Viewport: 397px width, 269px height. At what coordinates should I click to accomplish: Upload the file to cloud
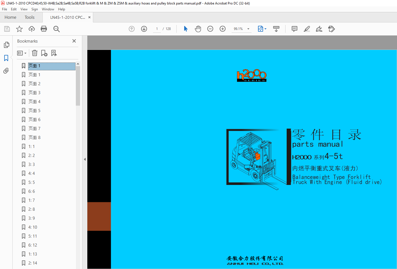[x=32, y=29]
